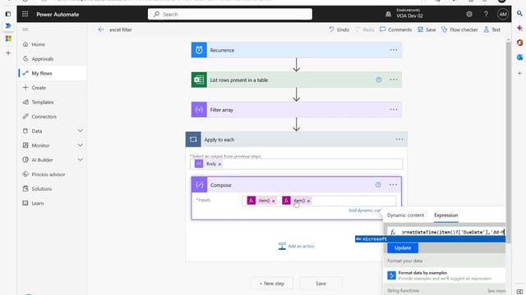526x295 pixels.
Task: Click the Body dynamic content token
Action: 208,164
